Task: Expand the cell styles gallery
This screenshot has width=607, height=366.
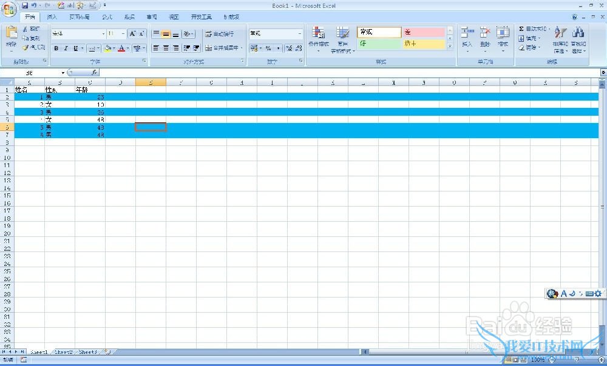Action: coord(450,46)
